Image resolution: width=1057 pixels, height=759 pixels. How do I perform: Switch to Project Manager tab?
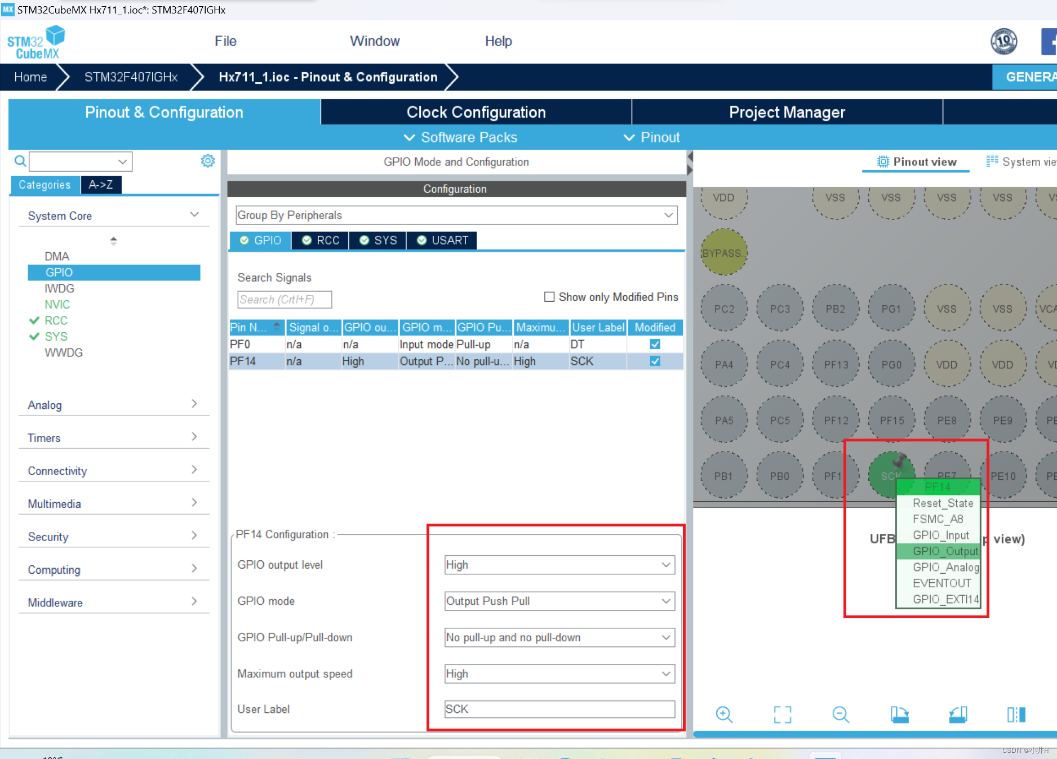pos(787,112)
